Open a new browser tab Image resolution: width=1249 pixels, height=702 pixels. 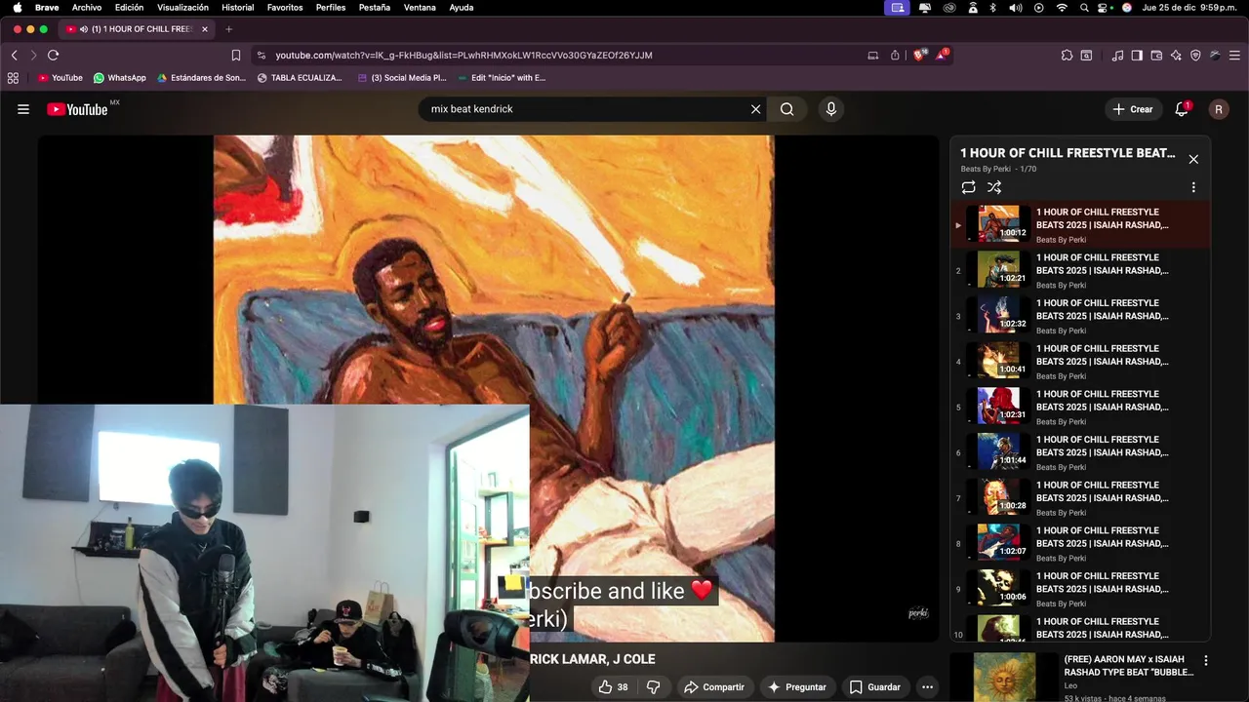pyautogui.click(x=229, y=29)
